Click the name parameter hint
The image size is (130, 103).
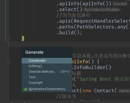point(124,91)
